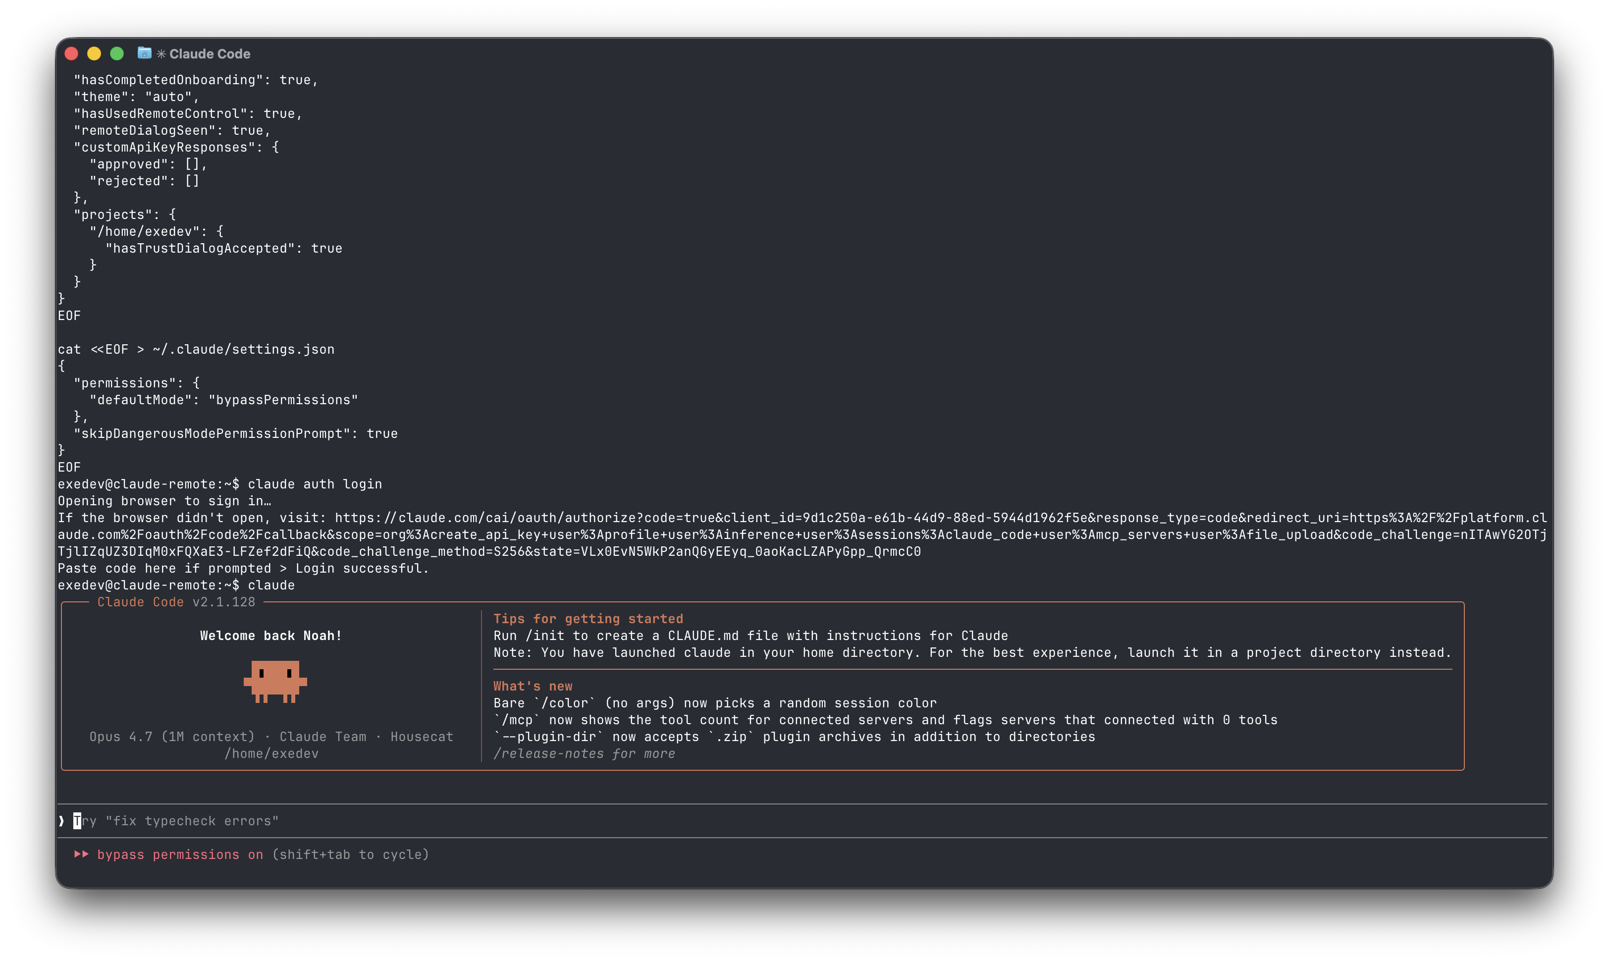Click the "defaultMode": "bypassPermissions" line
1609x962 pixels.
(223, 399)
